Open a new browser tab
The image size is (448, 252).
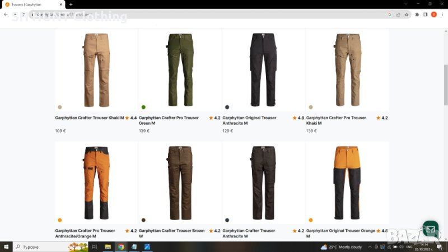click(x=71, y=4)
